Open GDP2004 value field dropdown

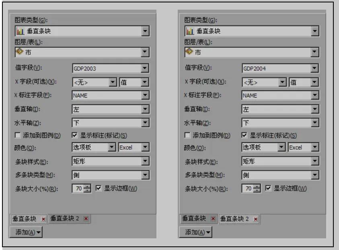tap(314, 68)
